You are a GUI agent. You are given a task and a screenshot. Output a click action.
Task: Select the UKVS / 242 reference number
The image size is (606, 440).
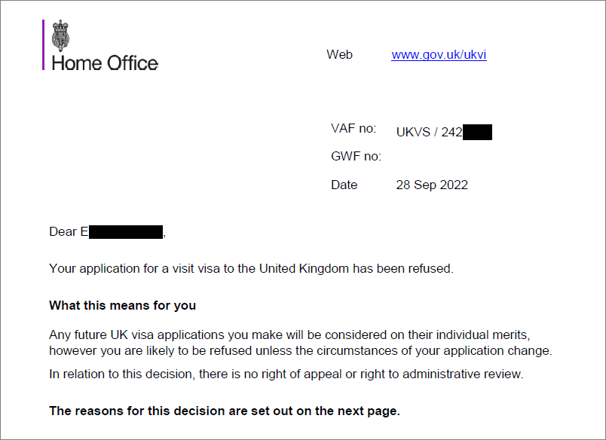pos(429,132)
